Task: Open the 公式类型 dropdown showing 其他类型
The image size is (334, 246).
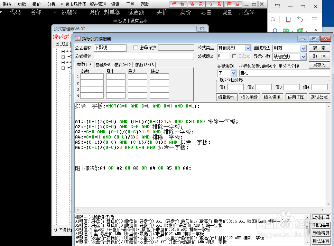Action: 234,48
